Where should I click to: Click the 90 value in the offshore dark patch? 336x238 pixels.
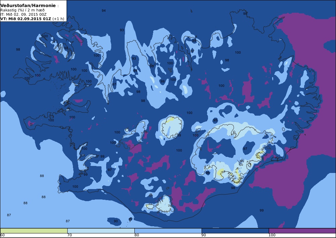click(116, 221)
